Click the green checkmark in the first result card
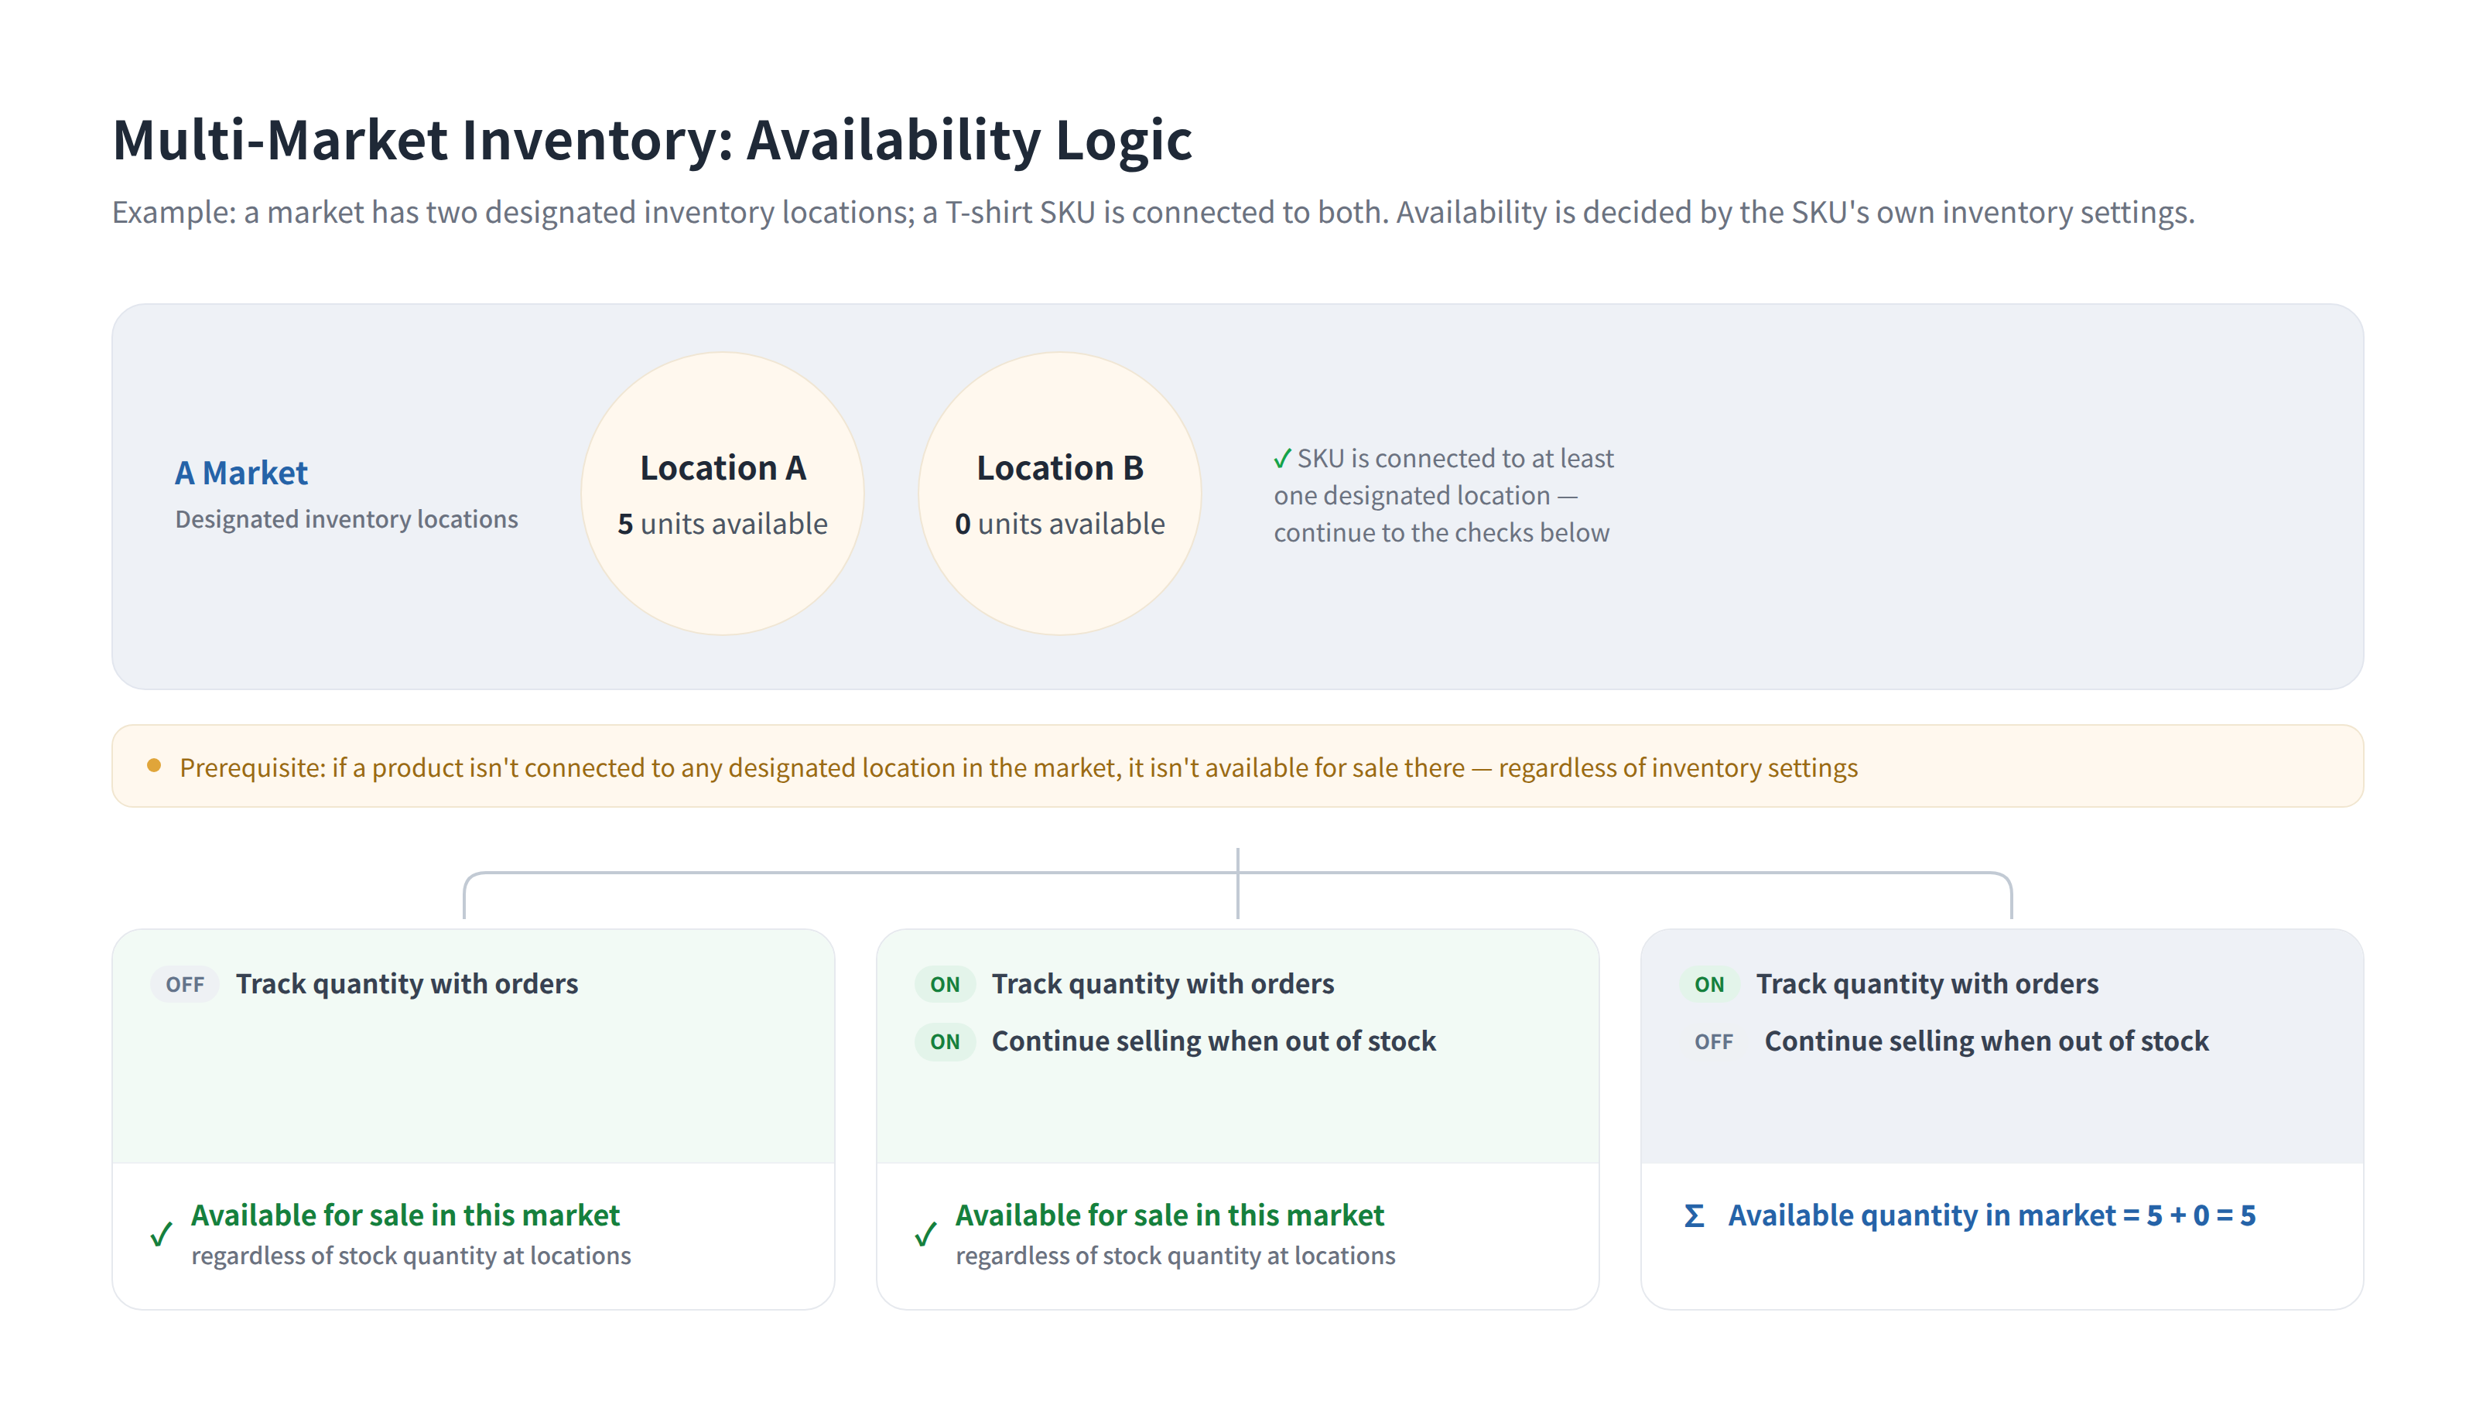2476x1422 pixels. pyautogui.click(x=161, y=1233)
